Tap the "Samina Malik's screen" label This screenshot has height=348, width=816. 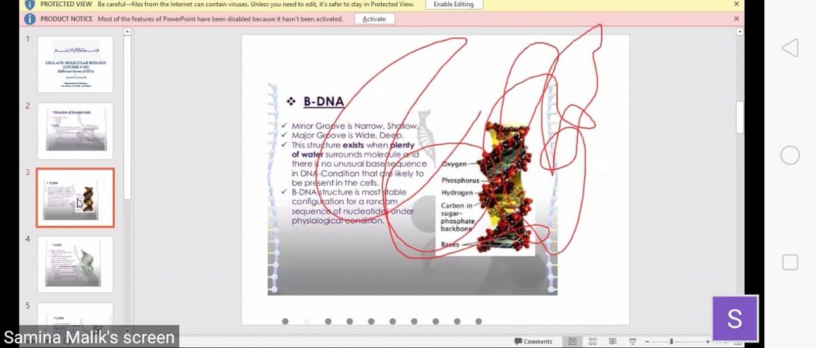[x=89, y=337]
